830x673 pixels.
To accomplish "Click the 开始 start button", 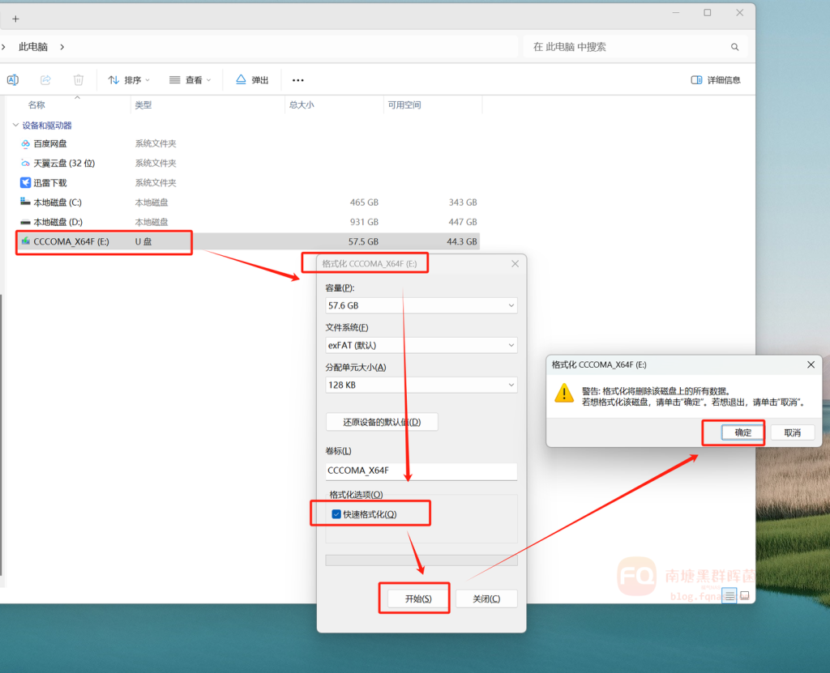I will 414,598.
